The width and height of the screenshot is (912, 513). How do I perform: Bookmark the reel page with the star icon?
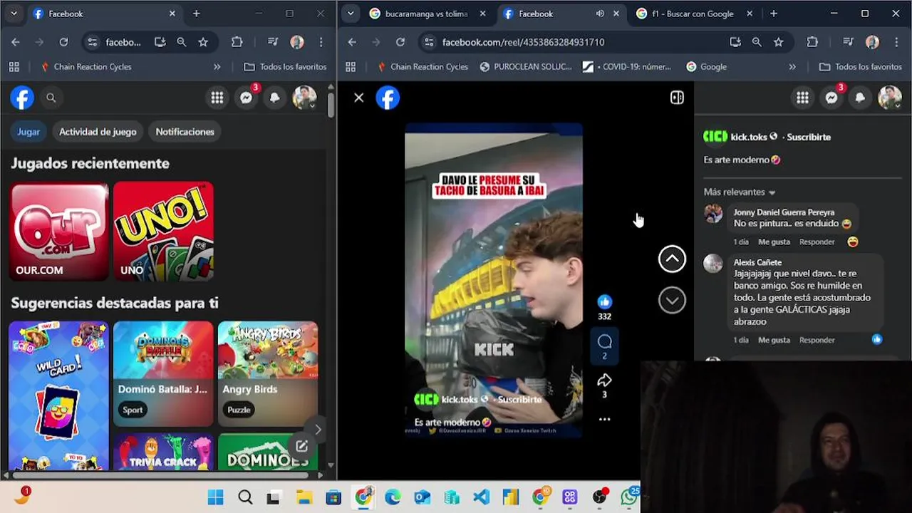click(x=779, y=42)
